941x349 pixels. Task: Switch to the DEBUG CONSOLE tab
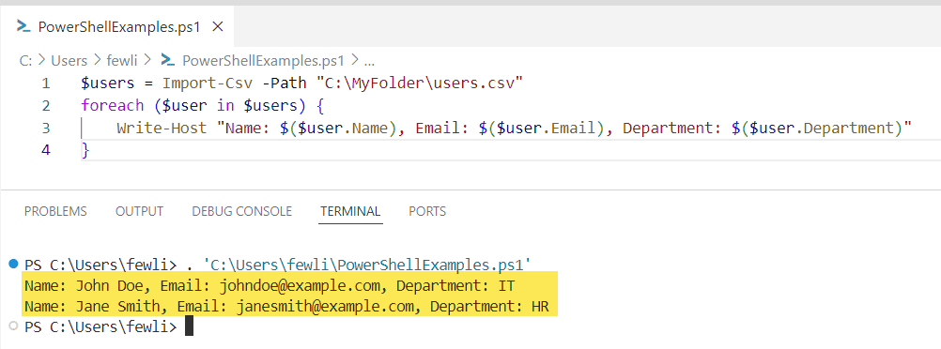(242, 211)
